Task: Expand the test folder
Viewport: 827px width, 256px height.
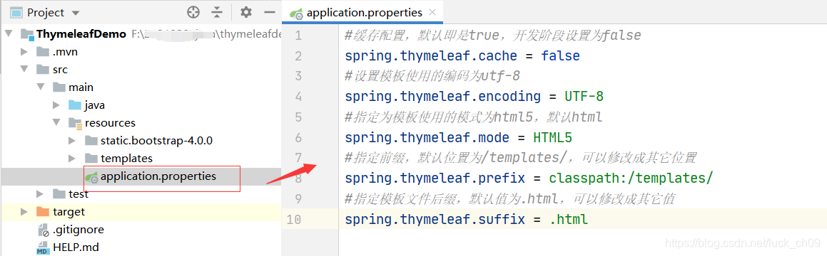Action: pyautogui.click(x=40, y=194)
